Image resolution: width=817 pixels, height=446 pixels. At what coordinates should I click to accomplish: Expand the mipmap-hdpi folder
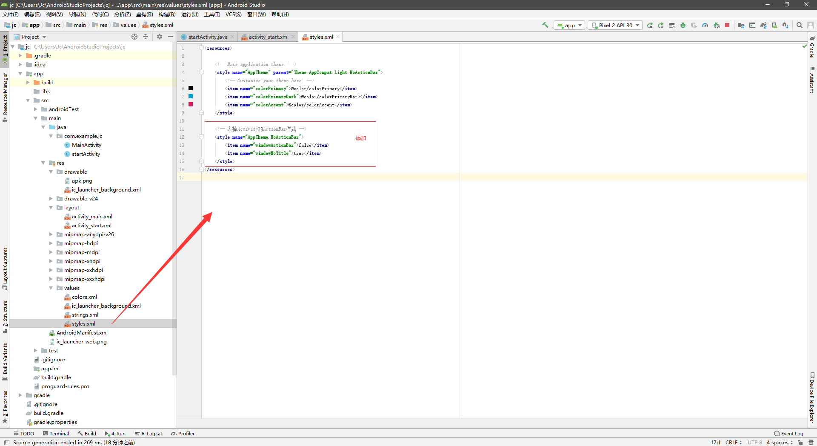click(51, 243)
